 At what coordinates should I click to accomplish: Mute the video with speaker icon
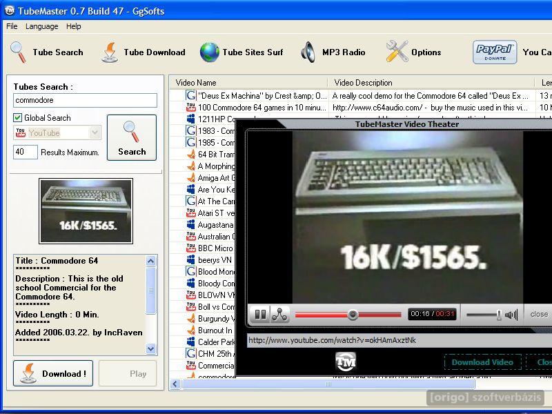coord(511,315)
